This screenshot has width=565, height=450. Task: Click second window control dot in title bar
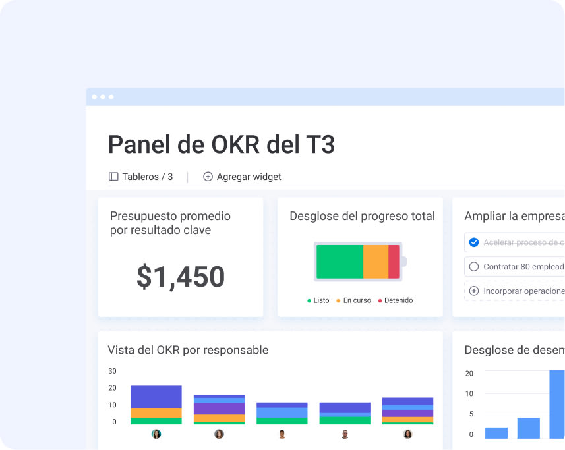click(103, 97)
